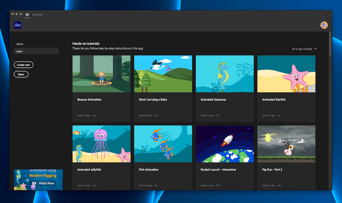342x203 pixels.
Task: Open the Stork Carrying a Baby thumbnail
Action: point(163,74)
